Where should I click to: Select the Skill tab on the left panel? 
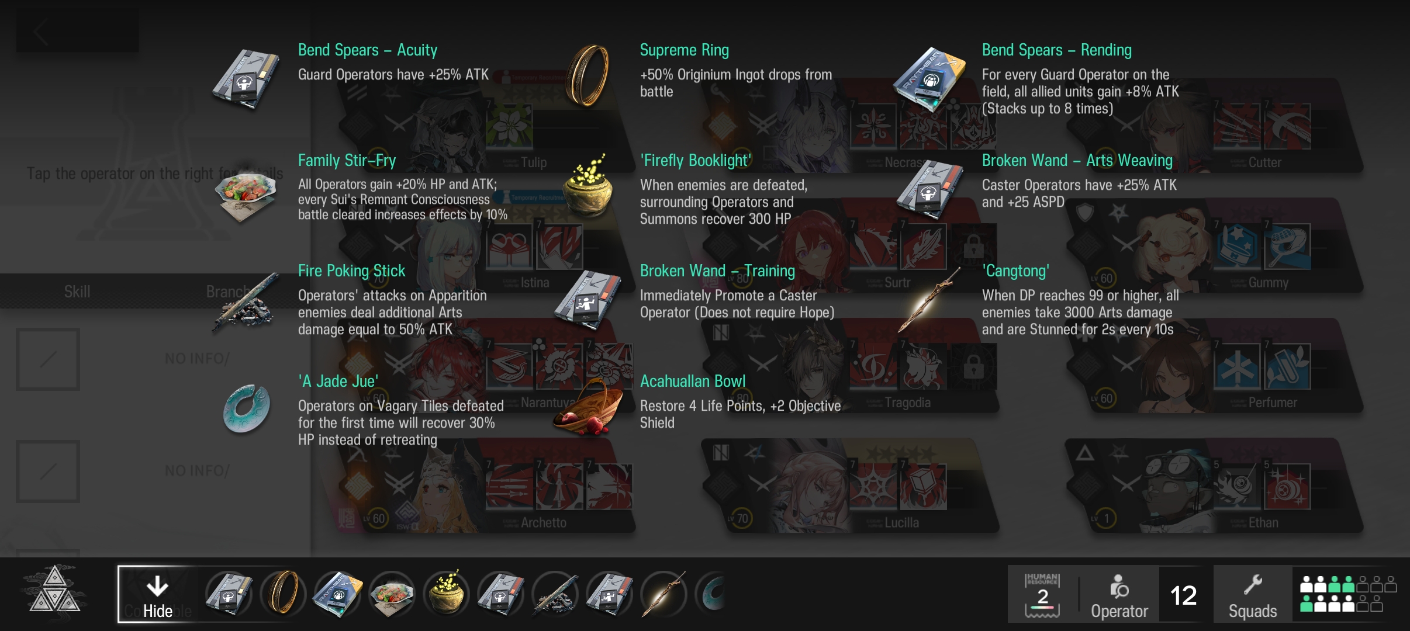point(77,291)
